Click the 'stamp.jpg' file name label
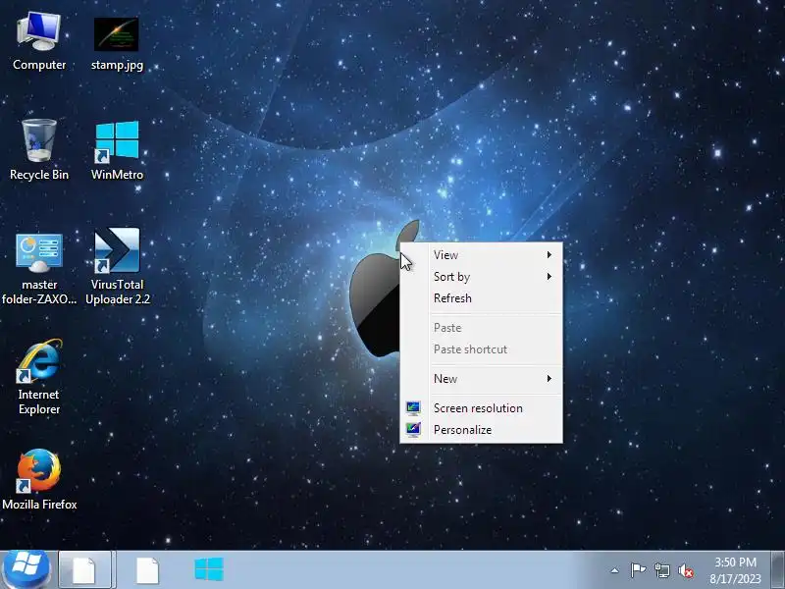 (117, 65)
